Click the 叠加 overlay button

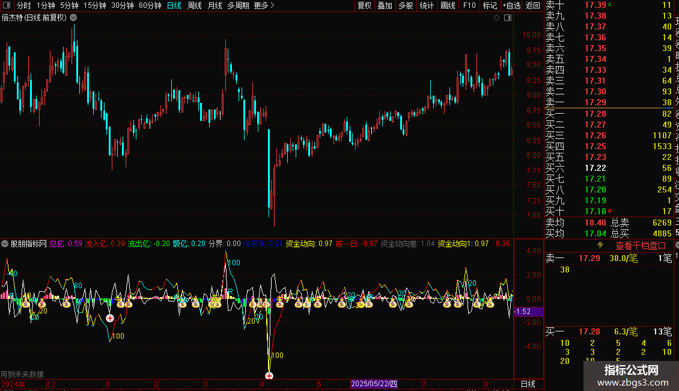[x=385, y=5]
